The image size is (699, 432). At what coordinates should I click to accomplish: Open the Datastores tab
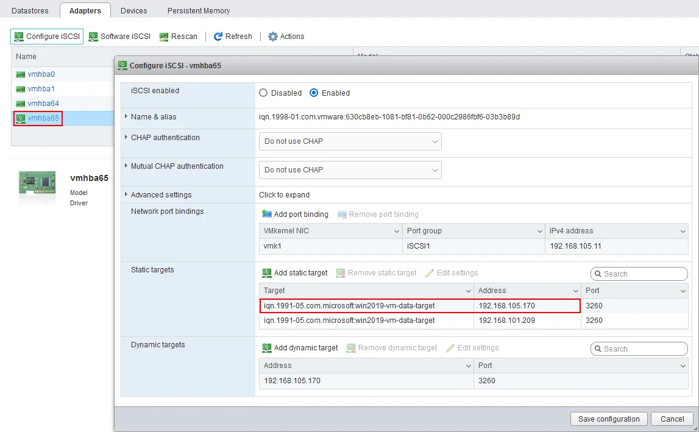29,10
